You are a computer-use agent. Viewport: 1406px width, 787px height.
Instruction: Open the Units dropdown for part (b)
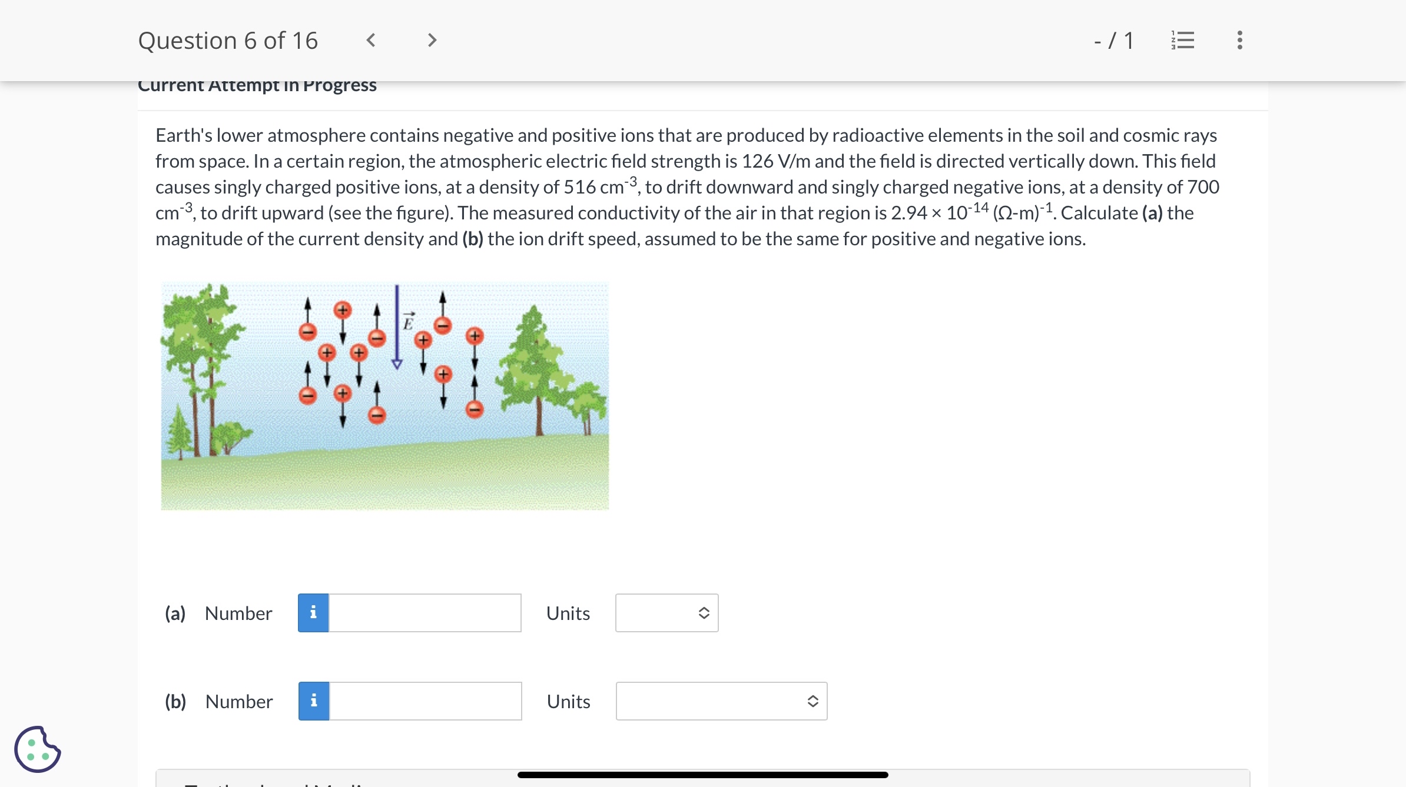coord(721,701)
